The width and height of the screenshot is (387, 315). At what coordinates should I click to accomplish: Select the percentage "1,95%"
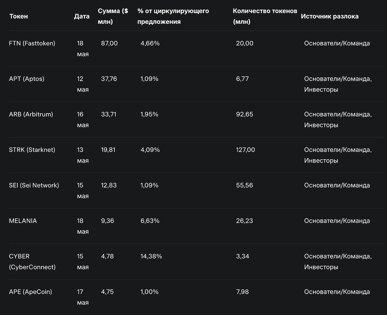click(149, 114)
